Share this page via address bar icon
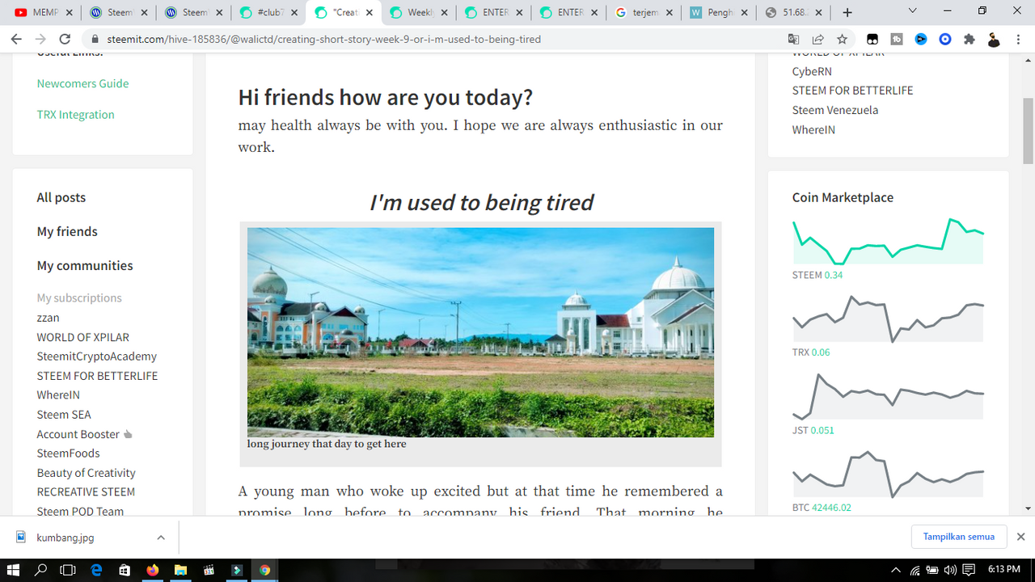Image resolution: width=1035 pixels, height=582 pixels. pos(817,39)
